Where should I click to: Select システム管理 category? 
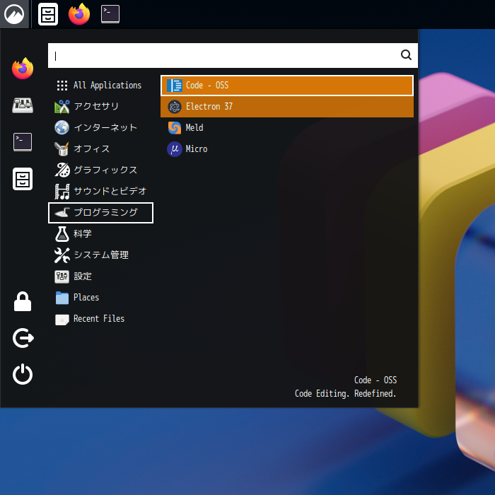click(x=100, y=255)
